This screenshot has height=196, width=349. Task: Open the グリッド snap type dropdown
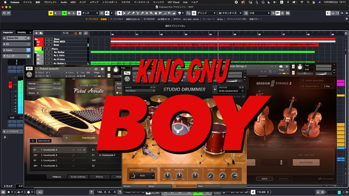[x=206, y=13]
